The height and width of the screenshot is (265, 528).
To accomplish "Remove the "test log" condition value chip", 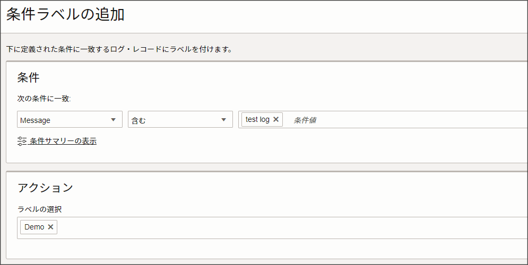I will coord(276,119).
